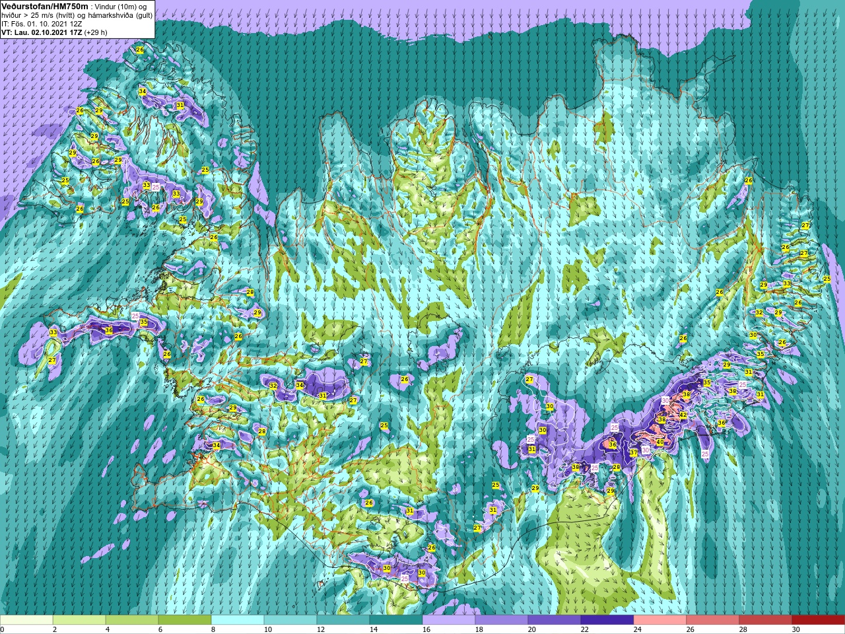The image size is (845, 634).
Task: Select the 24–26 pink legend swatch
Action: (x=660, y=620)
